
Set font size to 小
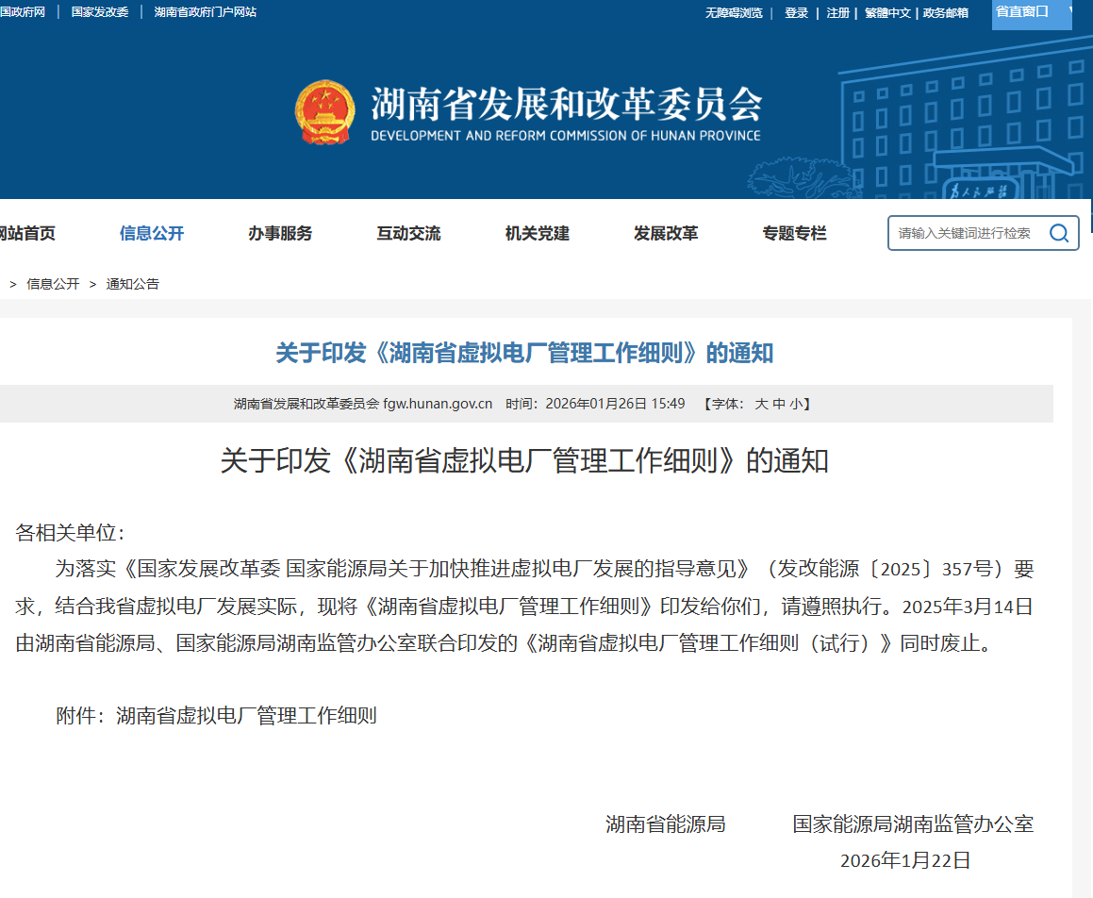796,404
